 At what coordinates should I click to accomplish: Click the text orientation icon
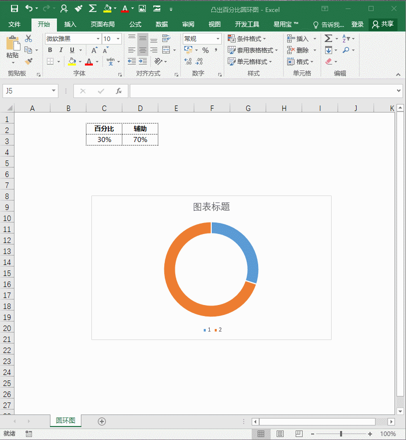click(x=158, y=61)
